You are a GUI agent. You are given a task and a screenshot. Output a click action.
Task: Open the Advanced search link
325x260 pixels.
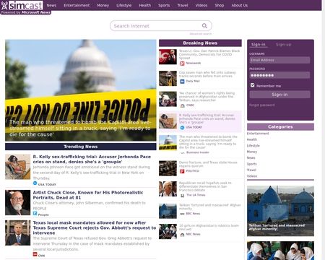[201, 34]
